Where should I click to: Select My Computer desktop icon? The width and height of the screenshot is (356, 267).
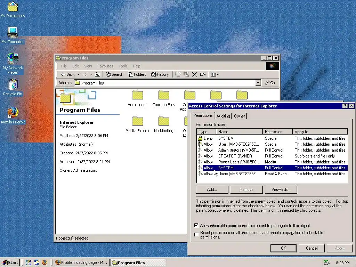[x=13, y=35]
